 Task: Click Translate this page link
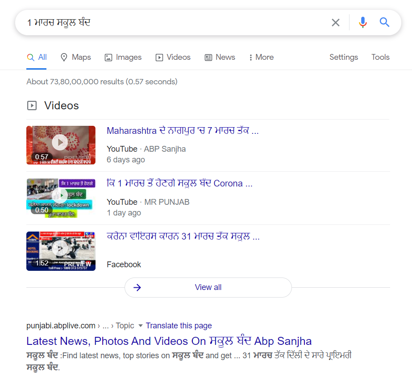coord(179,326)
